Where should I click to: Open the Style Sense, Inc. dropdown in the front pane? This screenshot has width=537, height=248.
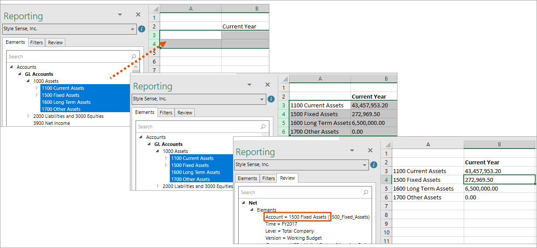coord(365,165)
